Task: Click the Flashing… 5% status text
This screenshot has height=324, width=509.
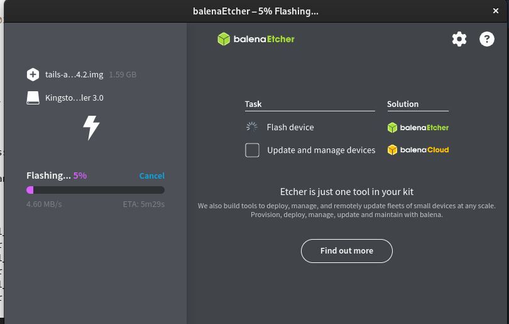Action: (57, 176)
